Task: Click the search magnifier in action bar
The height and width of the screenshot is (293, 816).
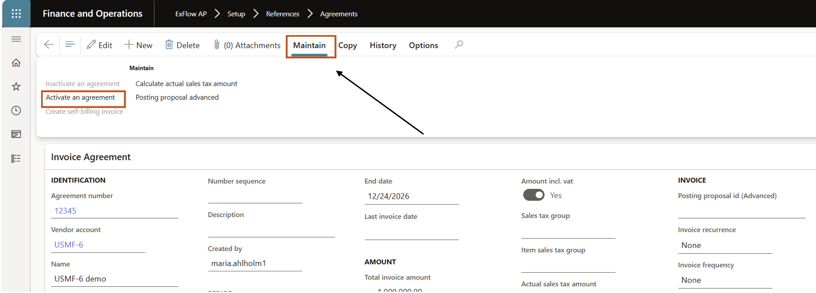Action: click(459, 45)
